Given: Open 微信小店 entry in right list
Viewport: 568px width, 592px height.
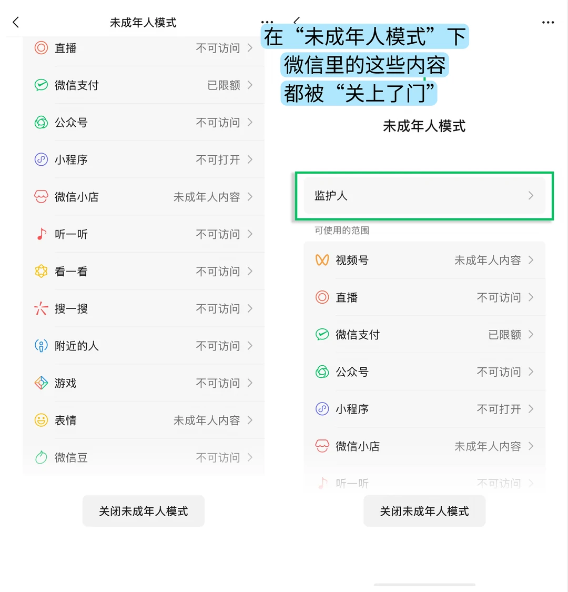Looking at the screenshot, I should click(x=424, y=446).
